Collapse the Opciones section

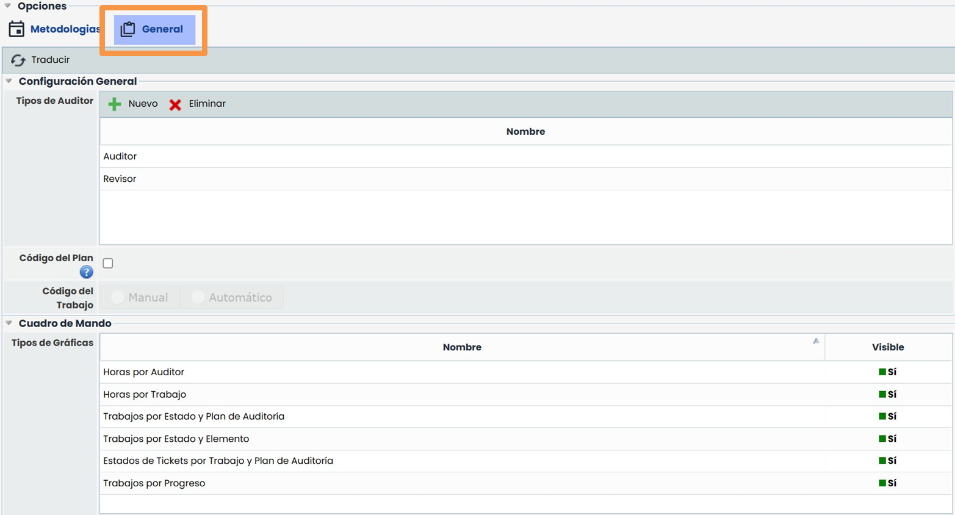pos(8,5)
